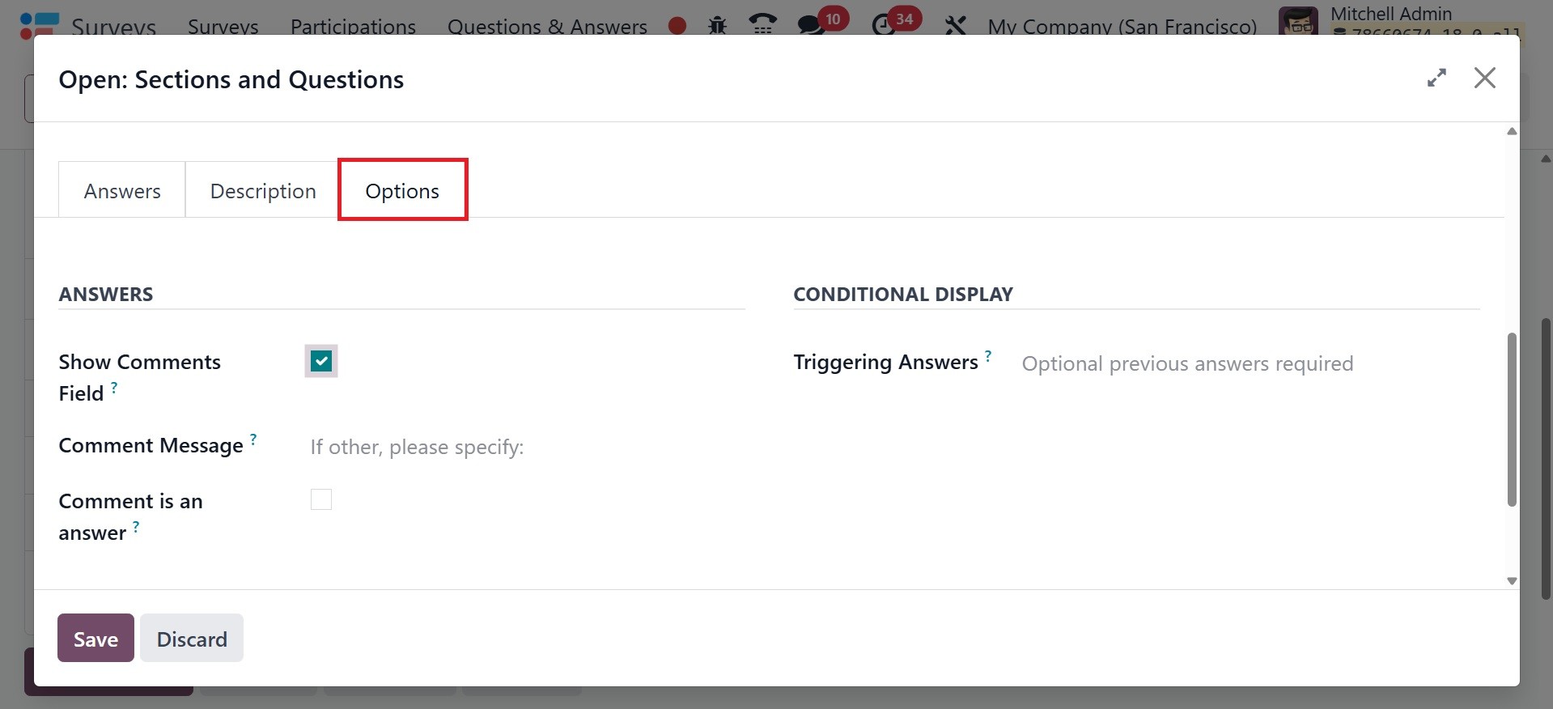Click the Discard button
The height and width of the screenshot is (709, 1553).
192,639
